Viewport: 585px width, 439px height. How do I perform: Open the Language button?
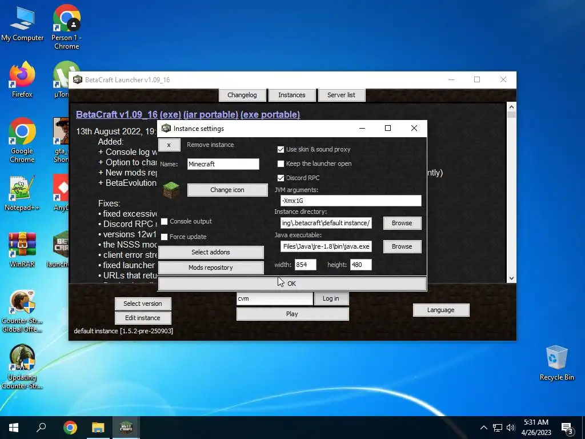coord(440,310)
